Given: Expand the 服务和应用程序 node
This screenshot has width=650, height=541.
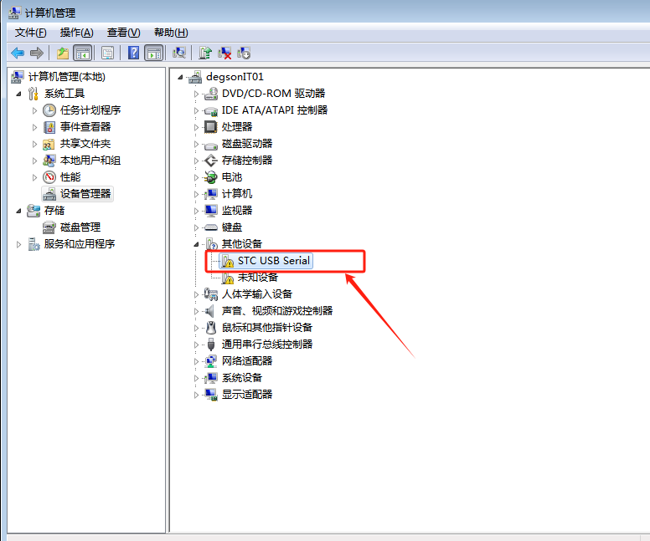Looking at the screenshot, I should 18,244.
